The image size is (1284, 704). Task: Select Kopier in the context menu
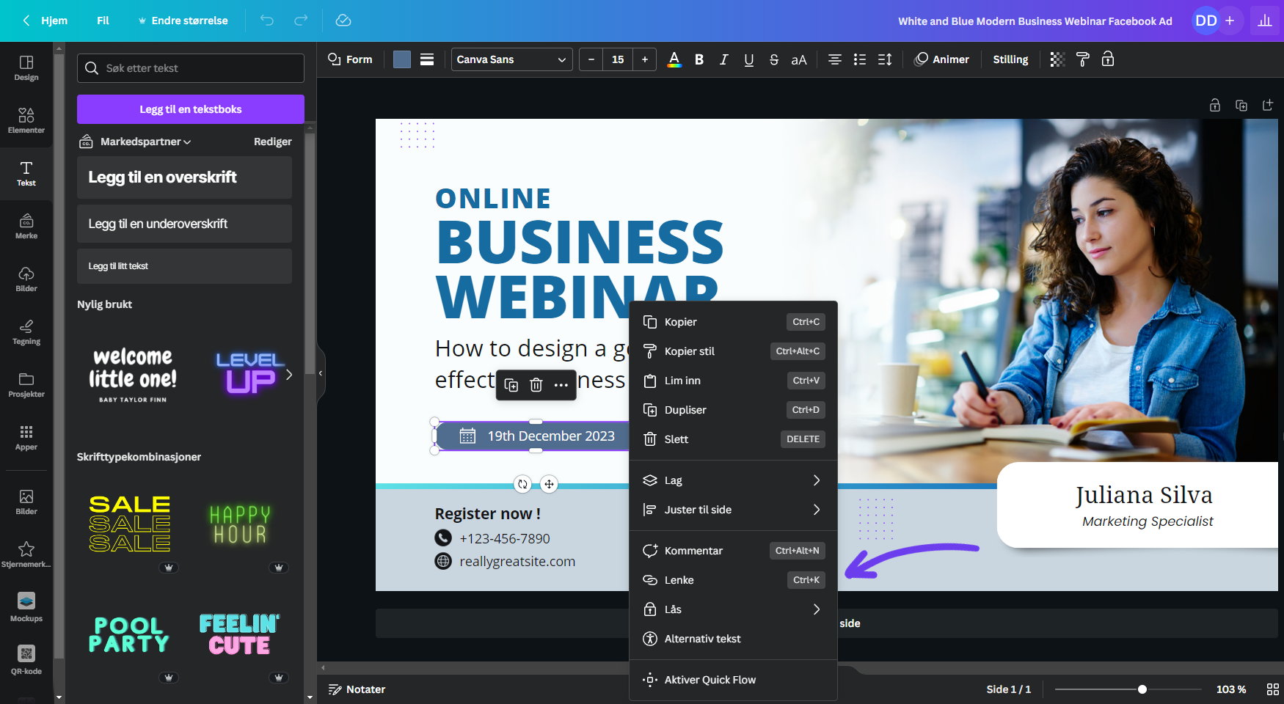[733, 322]
